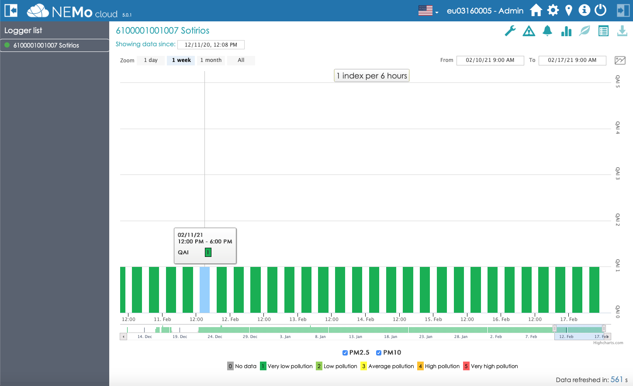
Task: Uncheck the PM2.5 checkbox
Action: tap(345, 353)
